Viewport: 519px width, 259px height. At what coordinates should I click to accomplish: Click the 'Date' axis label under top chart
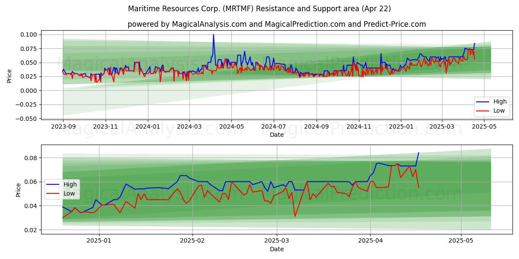pos(277,135)
